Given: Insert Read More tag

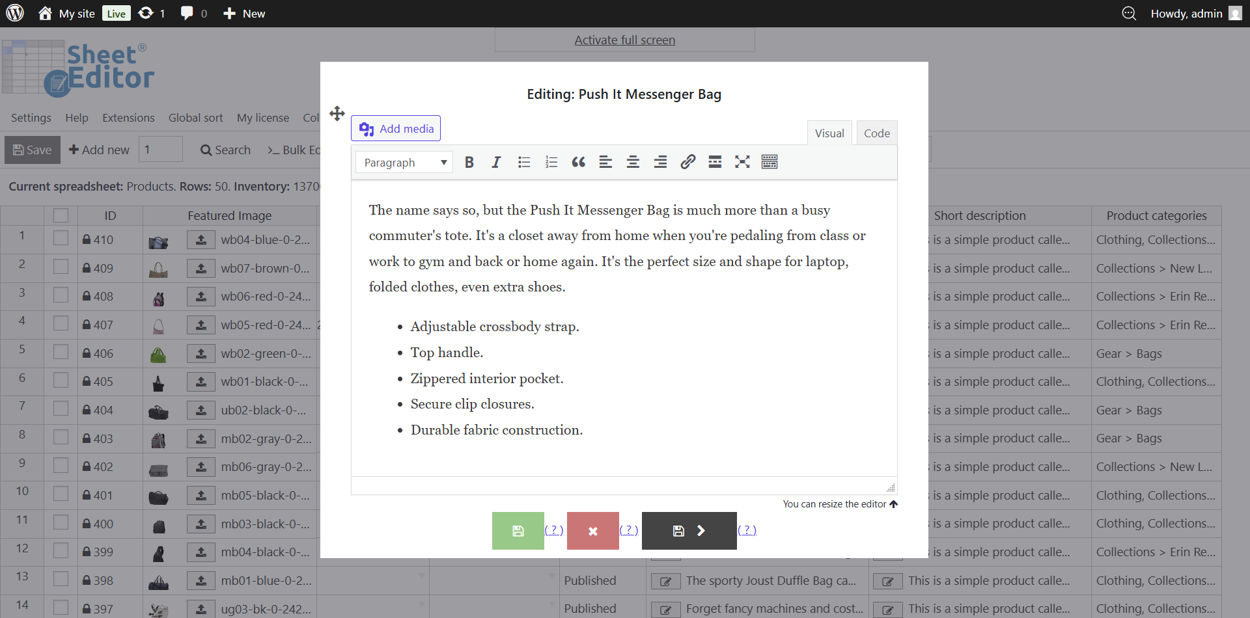Looking at the screenshot, I should click(x=715, y=162).
